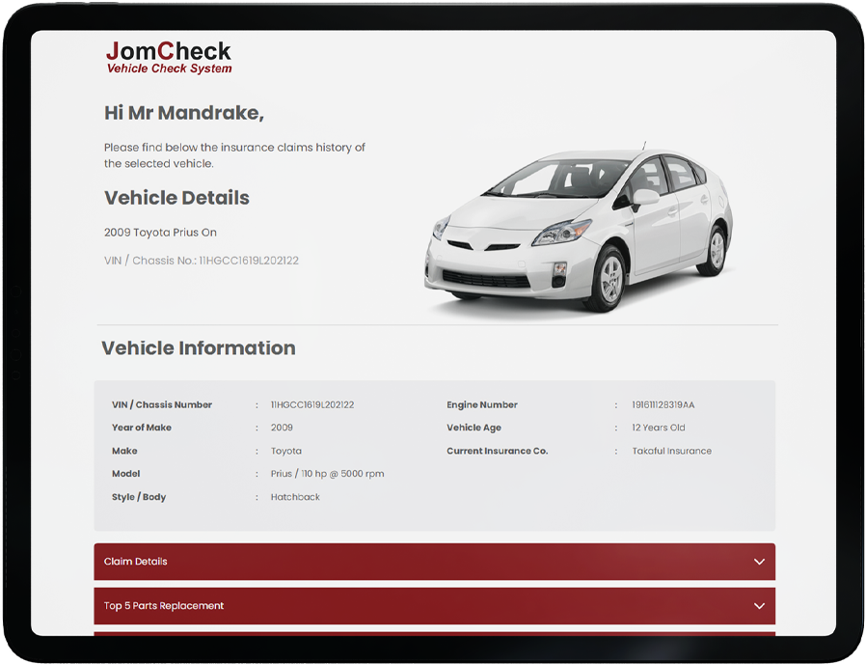The height and width of the screenshot is (664, 866).
Task: Select the 'Hatchback' body style value
Action: tap(295, 497)
